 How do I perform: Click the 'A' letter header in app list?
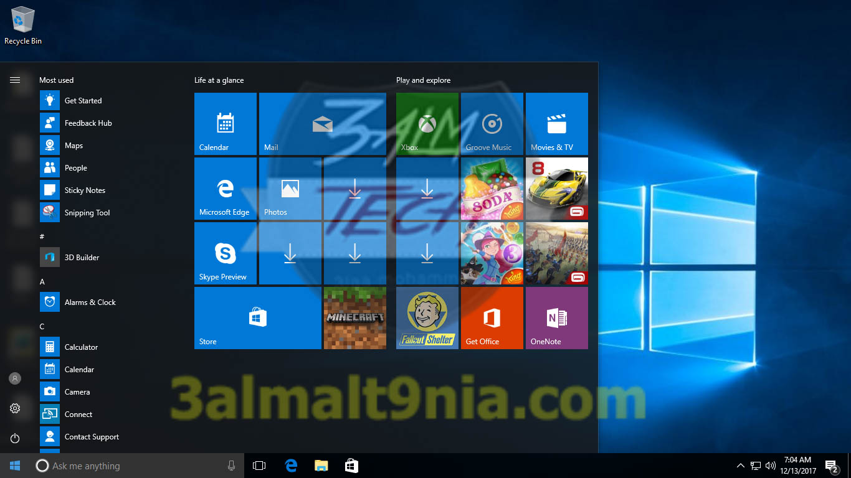pyautogui.click(x=42, y=282)
